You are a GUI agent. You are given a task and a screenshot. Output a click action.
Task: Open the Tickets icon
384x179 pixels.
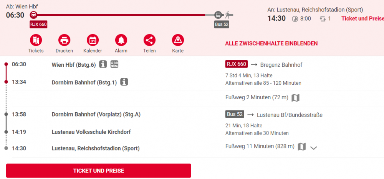click(36, 40)
